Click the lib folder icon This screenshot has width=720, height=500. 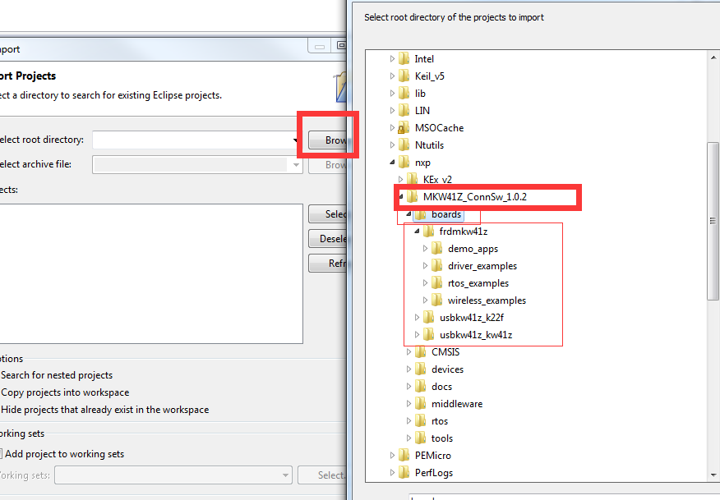click(x=404, y=93)
